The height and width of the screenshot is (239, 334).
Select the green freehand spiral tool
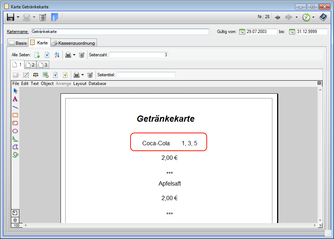(15, 155)
